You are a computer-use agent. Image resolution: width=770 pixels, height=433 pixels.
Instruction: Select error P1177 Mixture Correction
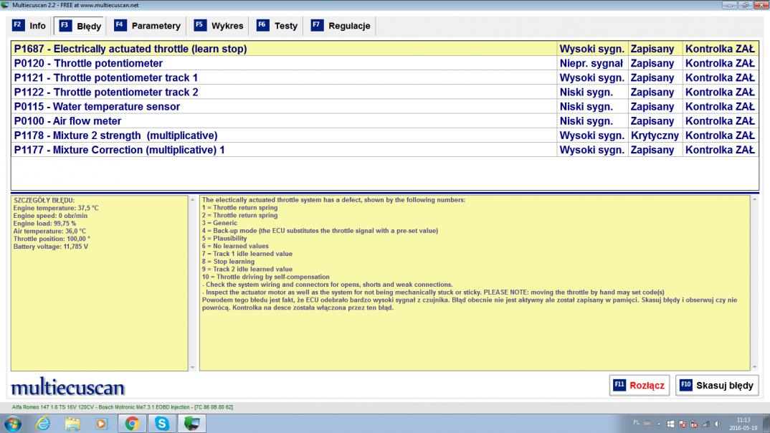pos(384,150)
